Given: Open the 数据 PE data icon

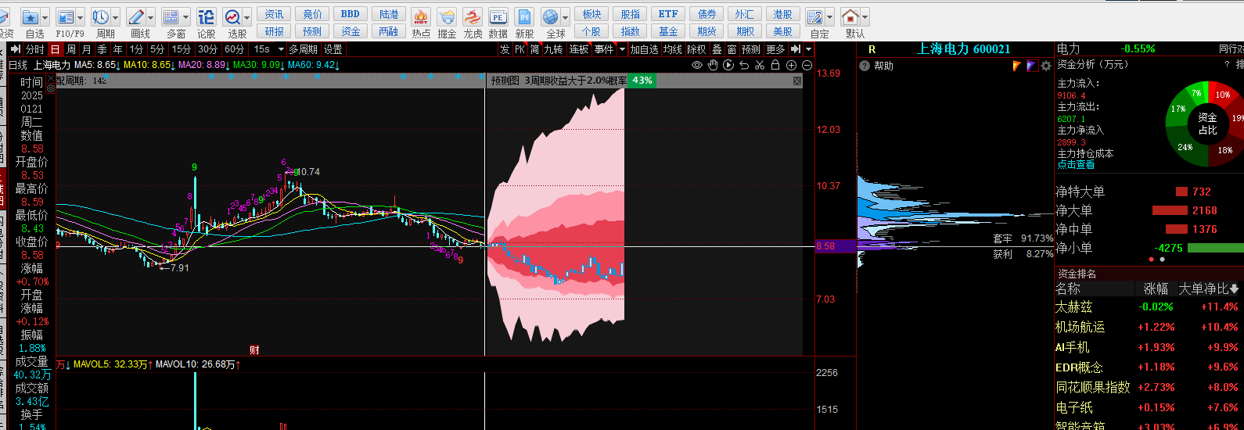Looking at the screenshot, I should click(498, 18).
